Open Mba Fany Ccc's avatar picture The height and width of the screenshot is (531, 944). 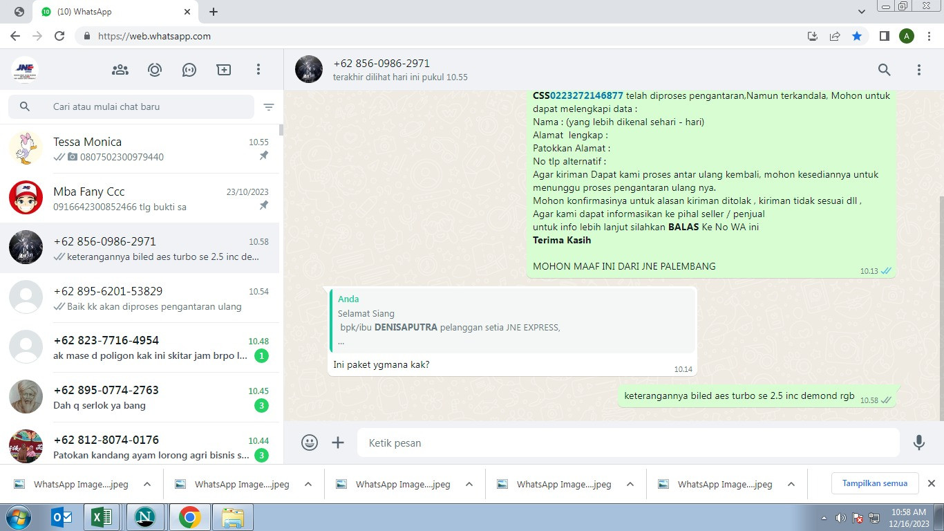26,198
